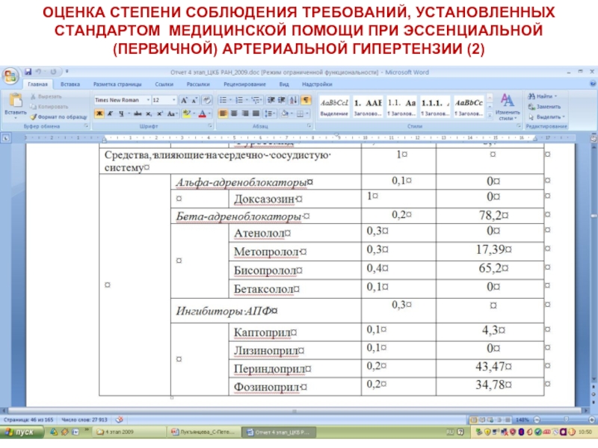598x448 pixels.
Task: Toggle align left paragraph button
Action: [x=223, y=113]
